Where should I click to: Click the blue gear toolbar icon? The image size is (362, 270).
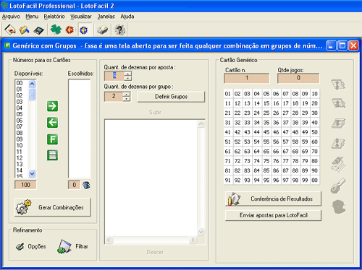(84, 30)
